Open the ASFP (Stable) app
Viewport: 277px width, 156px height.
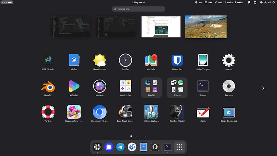48,62
